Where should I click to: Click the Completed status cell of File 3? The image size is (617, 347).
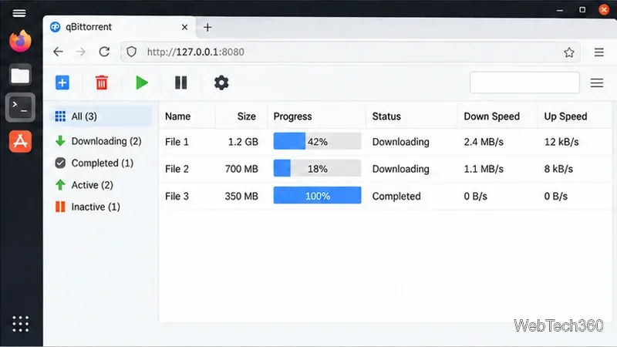[396, 196]
